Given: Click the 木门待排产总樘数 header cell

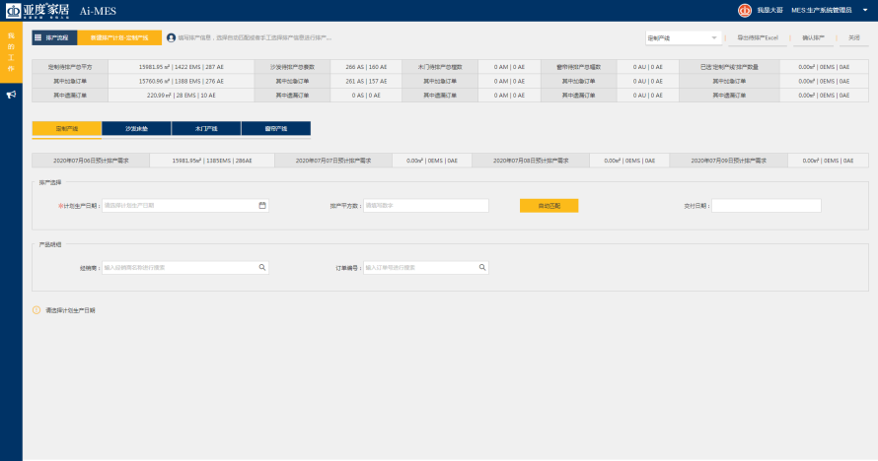Looking at the screenshot, I should 440,67.
